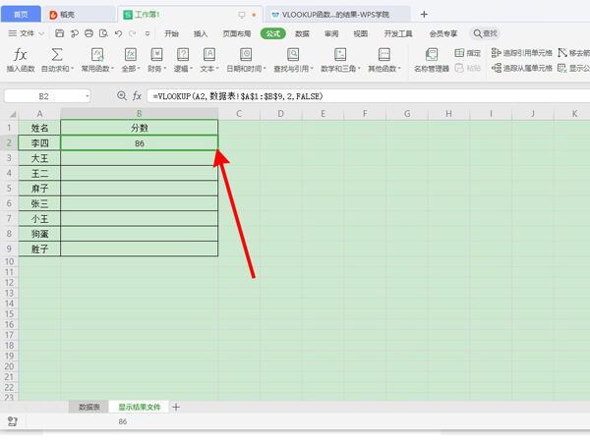590x442 pixels.
Task: Add a new tab with the plus button
Action: [424, 15]
